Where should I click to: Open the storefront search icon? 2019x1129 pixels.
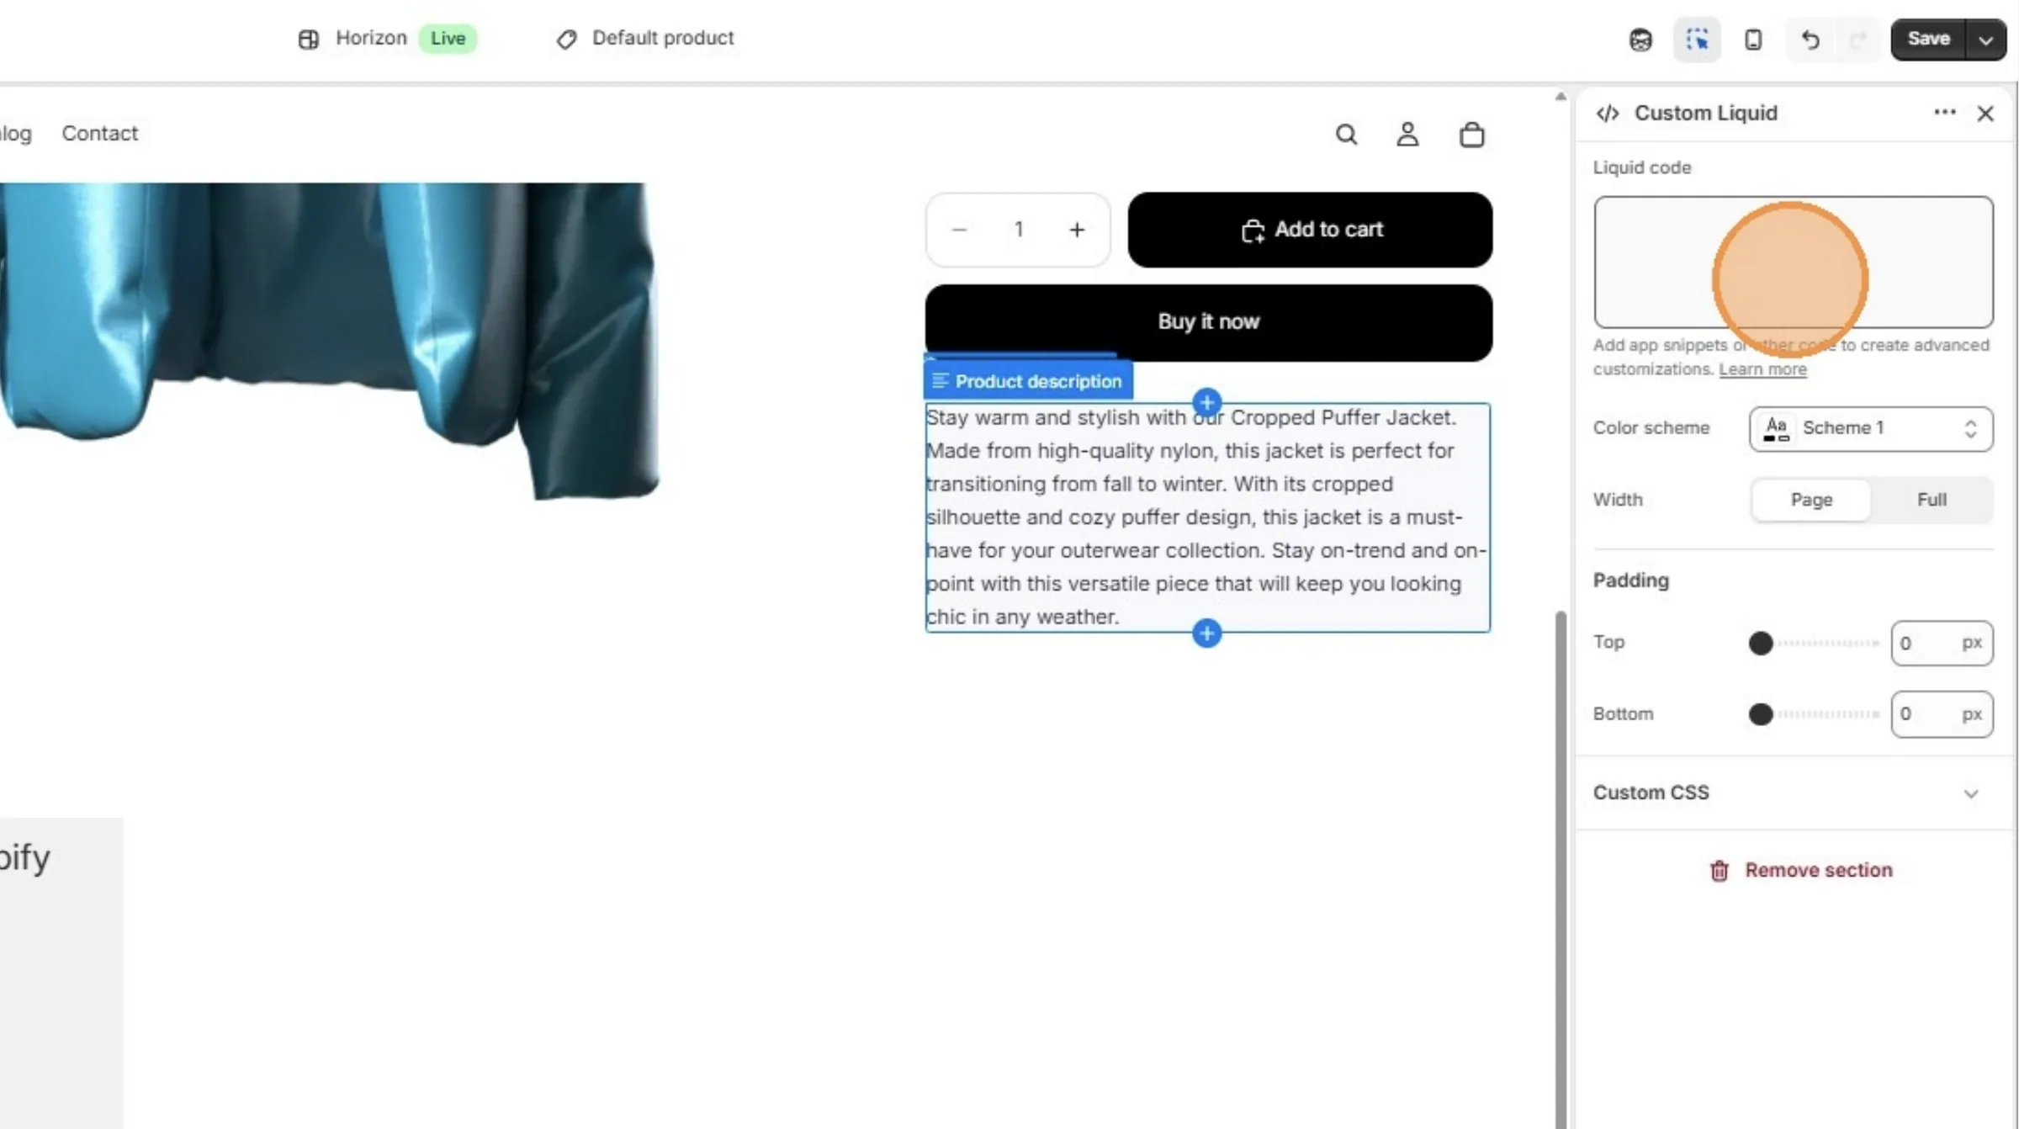click(1346, 134)
